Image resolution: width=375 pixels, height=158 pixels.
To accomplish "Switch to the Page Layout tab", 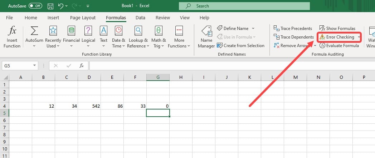I will pyautogui.click(x=83, y=17).
